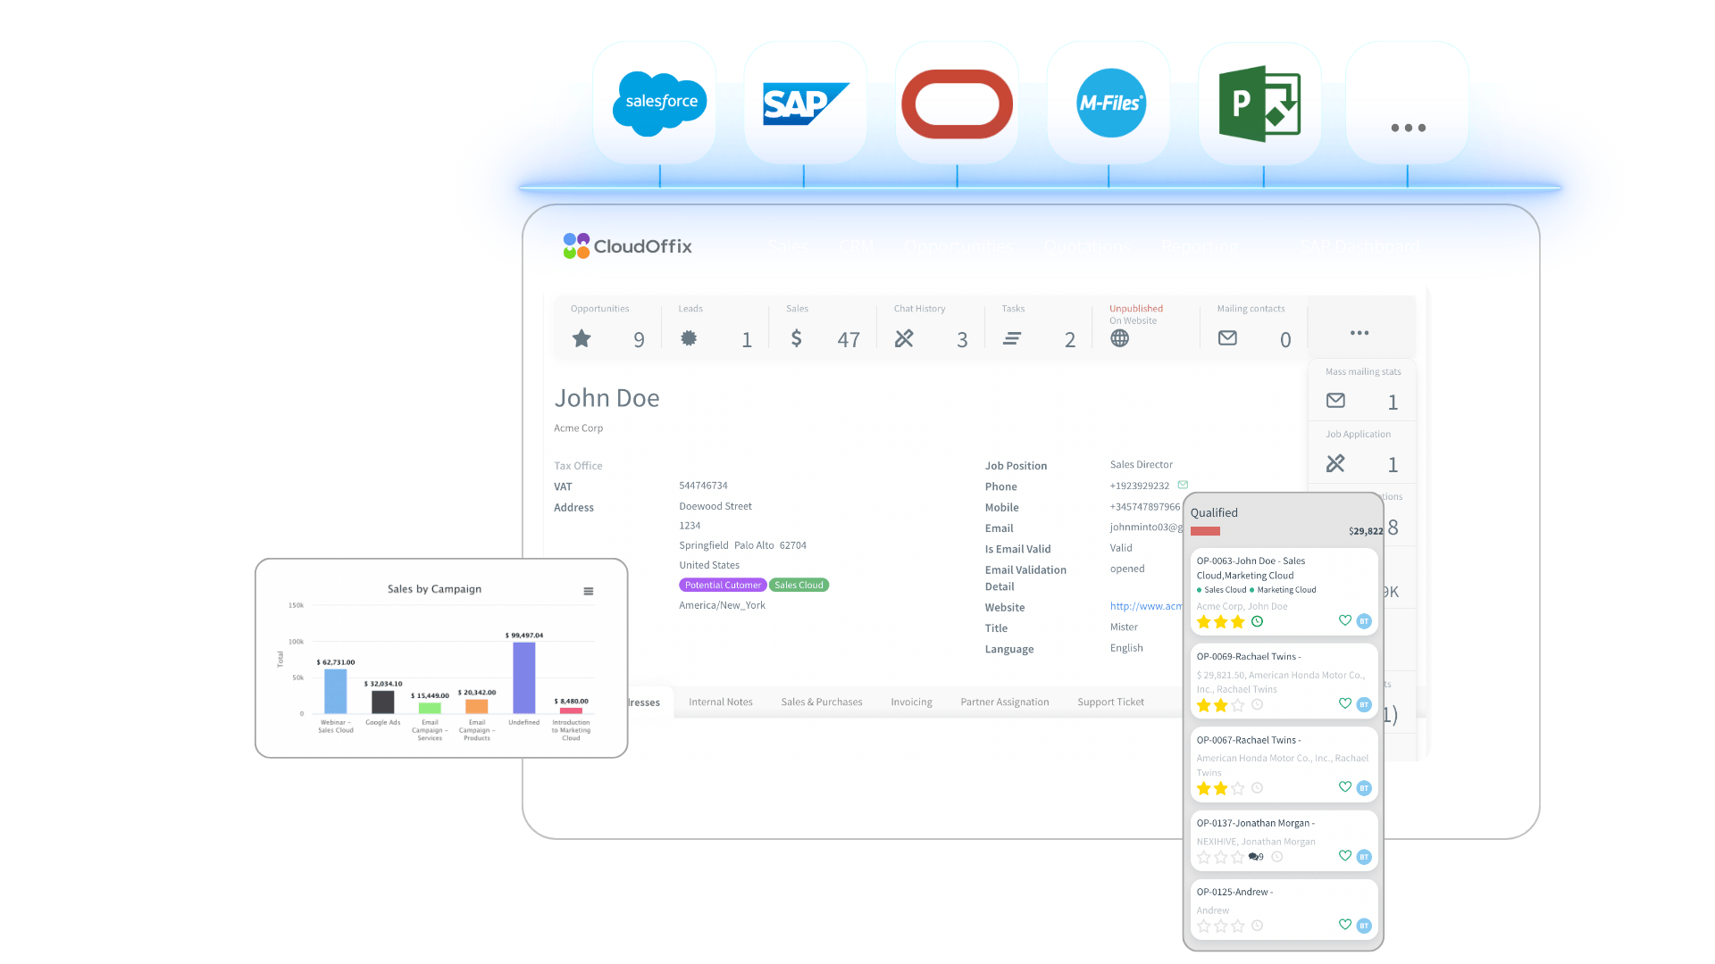Click the Chat History icon
Screen dimensions: 1715x964
click(x=905, y=339)
